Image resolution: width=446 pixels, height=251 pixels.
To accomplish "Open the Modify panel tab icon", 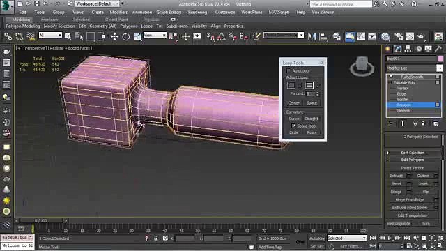I will [398, 49].
